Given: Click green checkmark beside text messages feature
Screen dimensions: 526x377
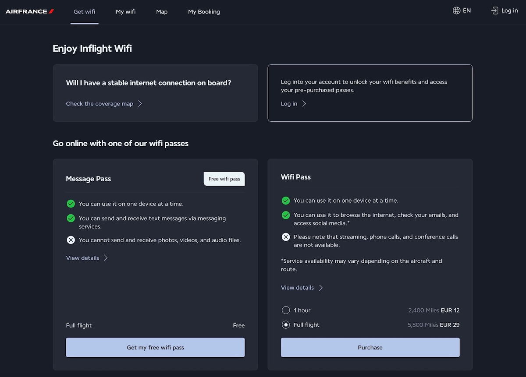Looking at the screenshot, I should pyautogui.click(x=71, y=218).
